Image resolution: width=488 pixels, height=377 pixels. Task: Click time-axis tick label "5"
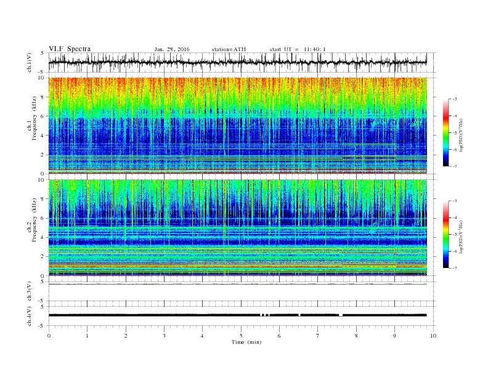pos(241,336)
